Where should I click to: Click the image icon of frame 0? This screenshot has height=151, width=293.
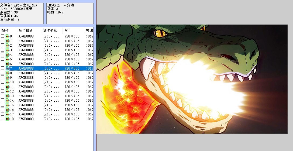8,36
